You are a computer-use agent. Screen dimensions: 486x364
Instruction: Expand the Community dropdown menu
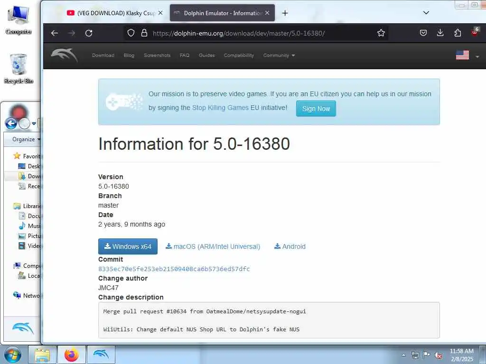coord(279,55)
